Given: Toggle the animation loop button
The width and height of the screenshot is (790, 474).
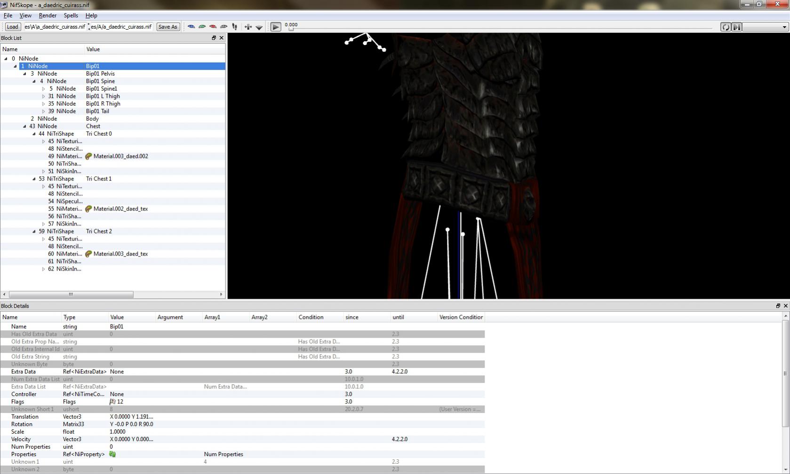Looking at the screenshot, I should point(726,27).
